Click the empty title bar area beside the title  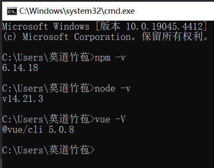[x=175, y=11]
